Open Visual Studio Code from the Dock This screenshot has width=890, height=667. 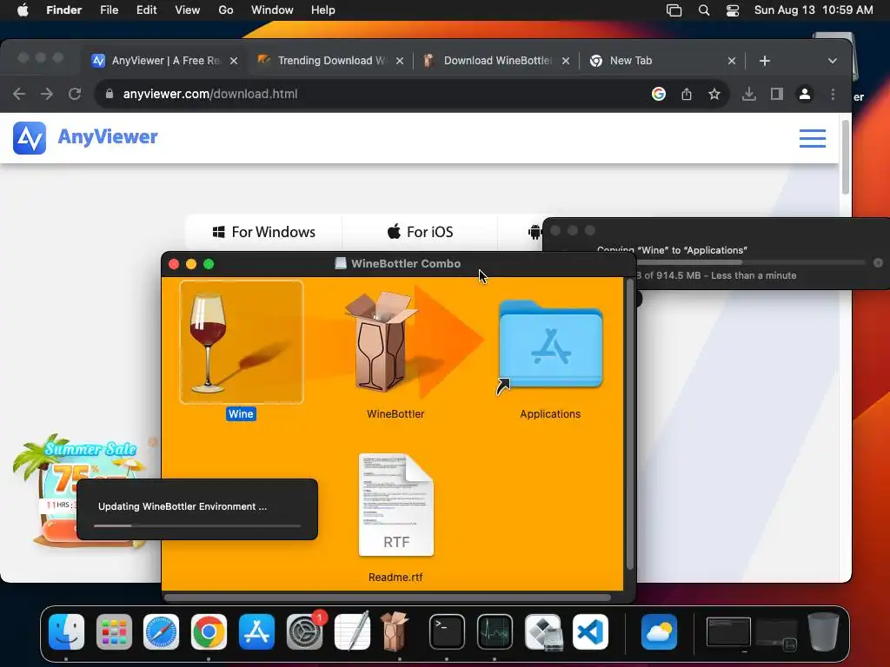coord(590,632)
